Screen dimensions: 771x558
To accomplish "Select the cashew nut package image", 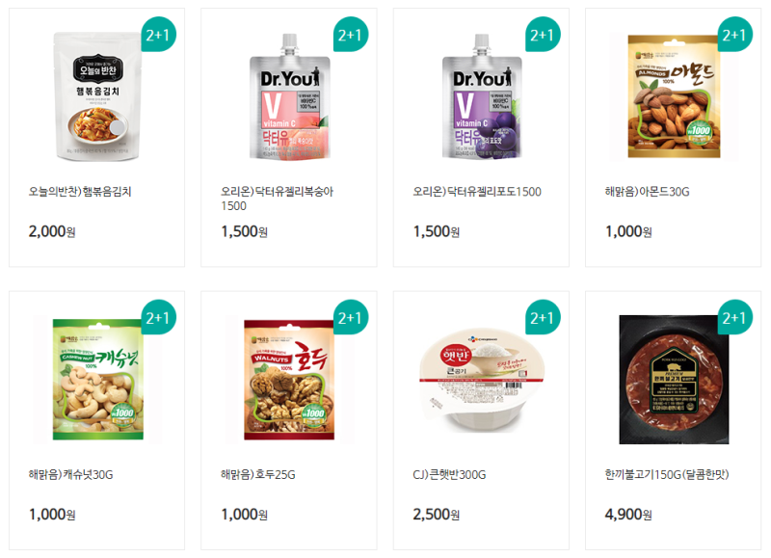I will click(98, 380).
